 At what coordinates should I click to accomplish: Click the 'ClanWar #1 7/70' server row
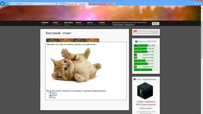click(146, 67)
